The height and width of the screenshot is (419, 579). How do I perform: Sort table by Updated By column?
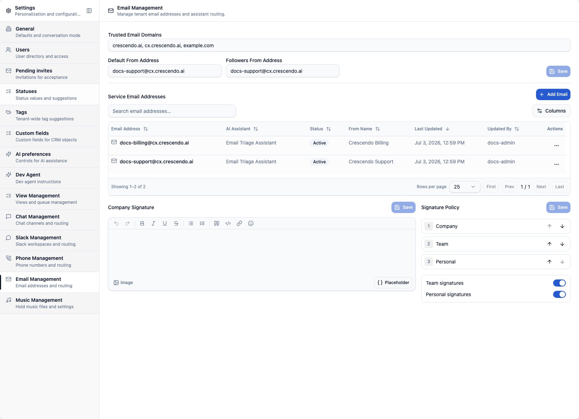pyautogui.click(x=503, y=129)
